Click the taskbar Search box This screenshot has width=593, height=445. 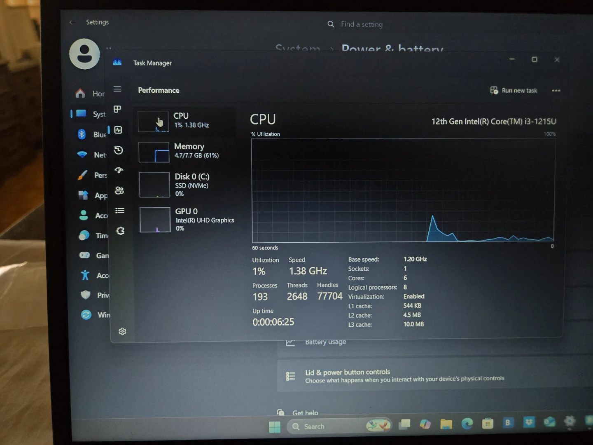point(339,426)
